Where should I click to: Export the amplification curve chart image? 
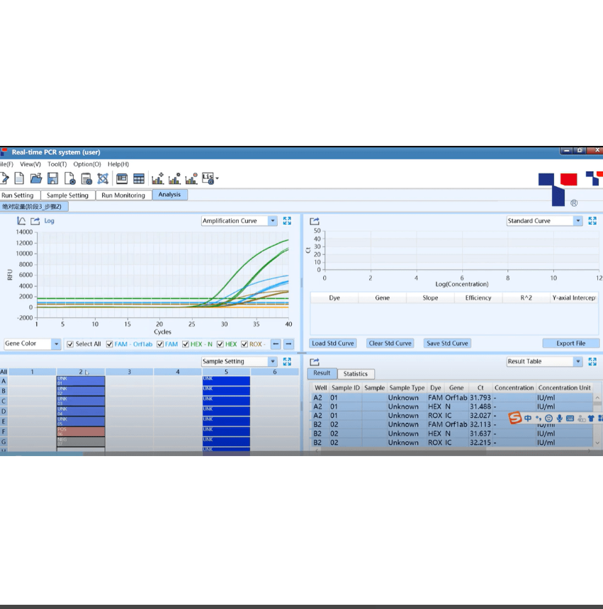click(35, 221)
